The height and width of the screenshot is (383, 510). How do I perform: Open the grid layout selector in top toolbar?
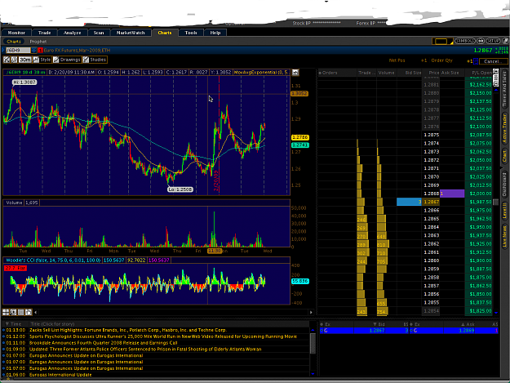(442, 42)
